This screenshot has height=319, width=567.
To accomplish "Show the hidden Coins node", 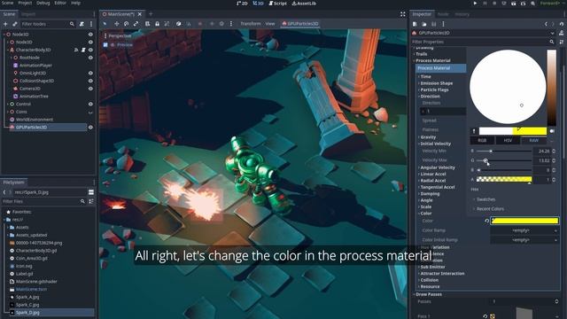I will 90,113.
